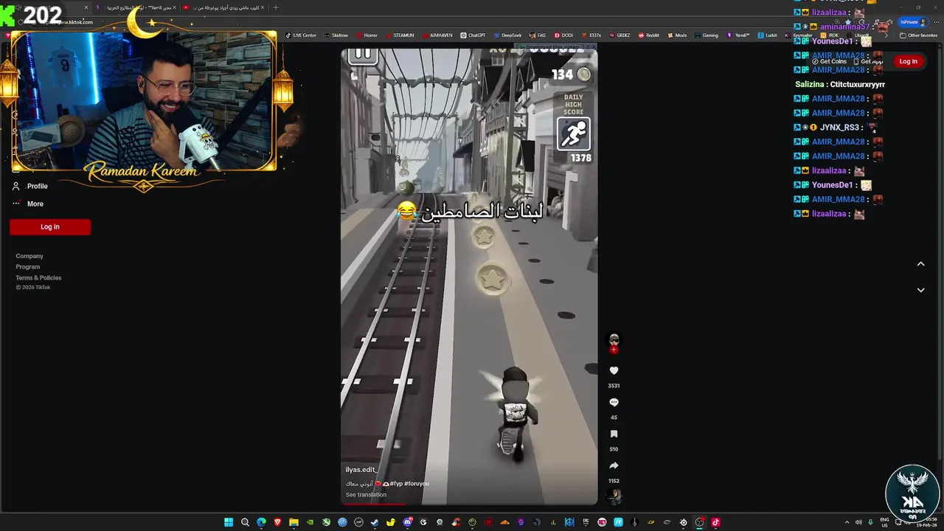The width and height of the screenshot is (944, 531).
Task: Click the Log in button at top right
Action: tap(909, 61)
